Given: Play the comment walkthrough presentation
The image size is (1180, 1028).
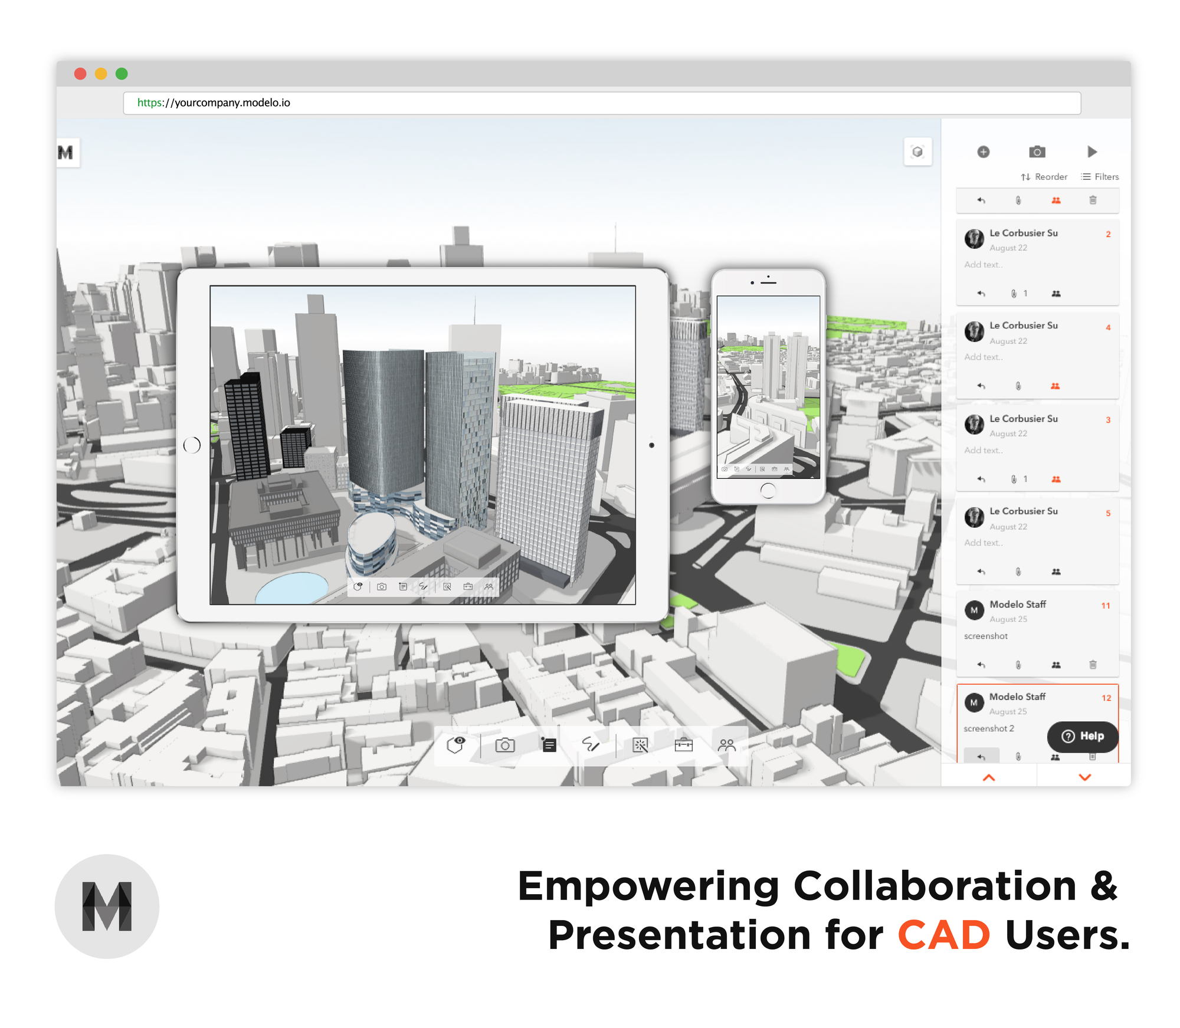Looking at the screenshot, I should 1092,152.
